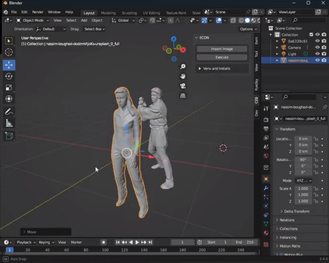Select the Move tool
This screenshot has height=263, width=329.
pos(9,65)
